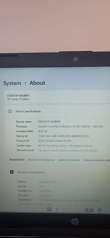Click the Installed on label
Image resolution: width=110 pixels, height=238 pixels.
[x=25, y=191]
